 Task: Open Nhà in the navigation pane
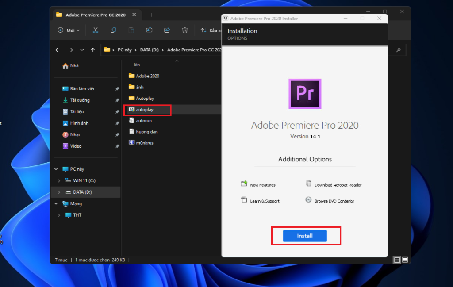pyautogui.click(x=70, y=66)
